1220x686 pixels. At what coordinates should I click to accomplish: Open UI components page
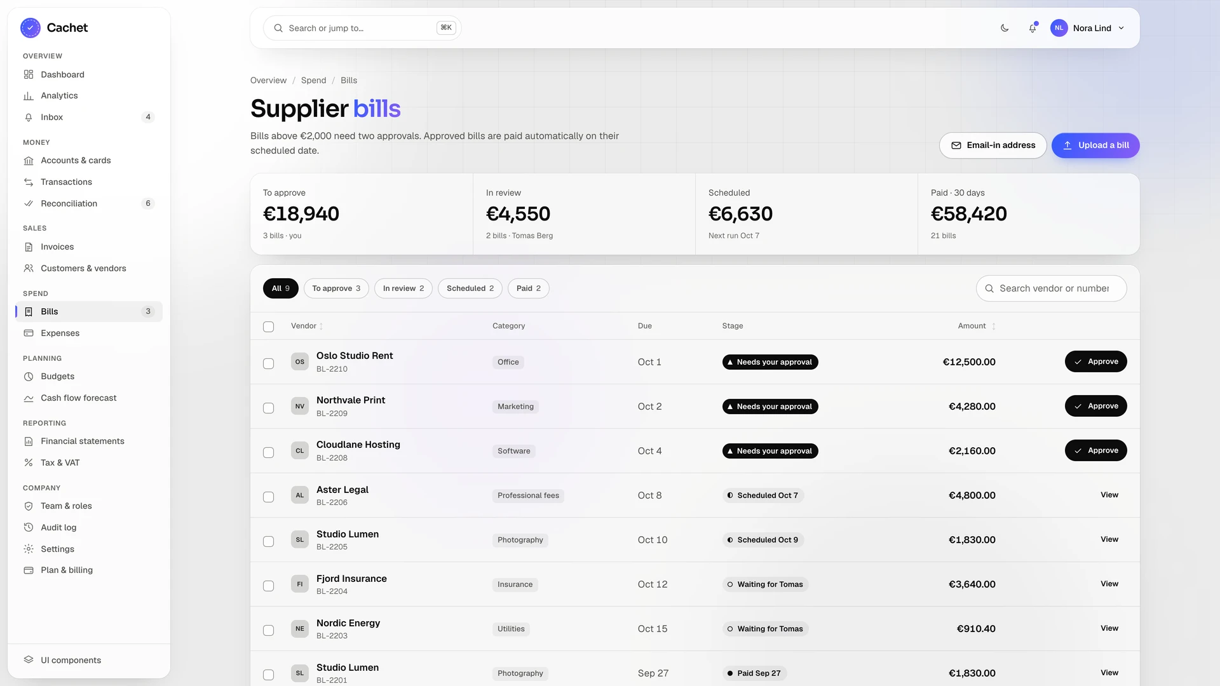tap(89, 661)
